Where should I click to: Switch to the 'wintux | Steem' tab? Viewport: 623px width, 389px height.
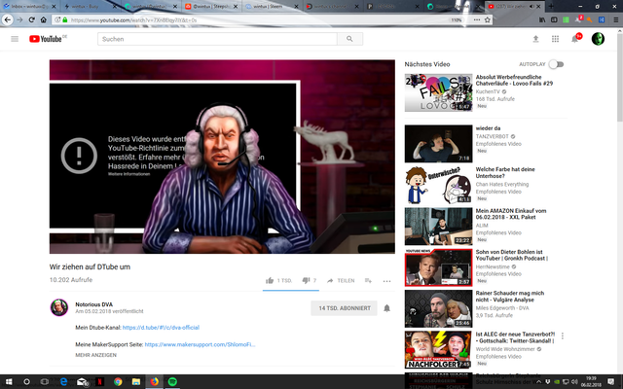[272, 7]
